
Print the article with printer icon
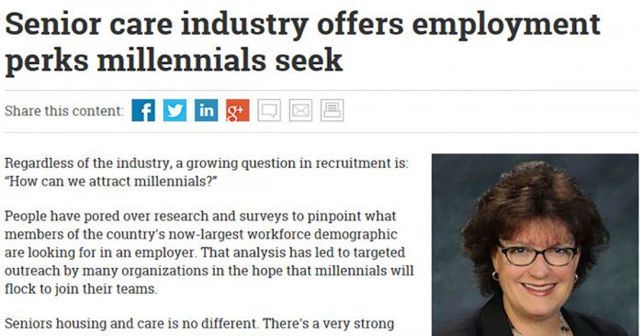[333, 110]
